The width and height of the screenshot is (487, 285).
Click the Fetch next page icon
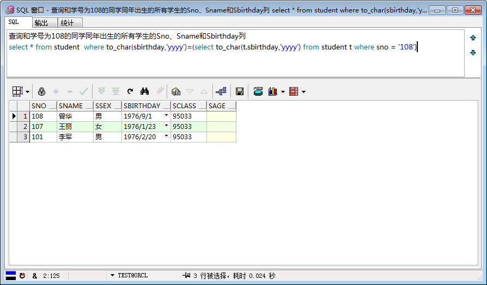click(101, 91)
